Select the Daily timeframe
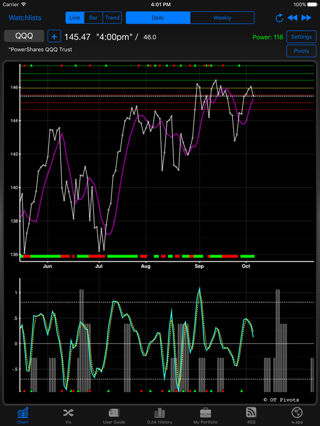 pyautogui.click(x=158, y=18)
